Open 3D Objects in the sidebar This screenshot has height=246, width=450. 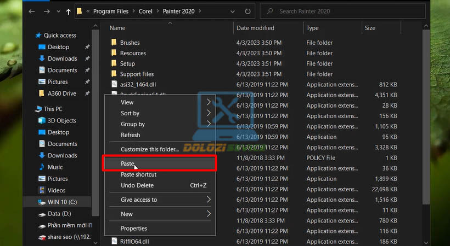coord(62,120)
